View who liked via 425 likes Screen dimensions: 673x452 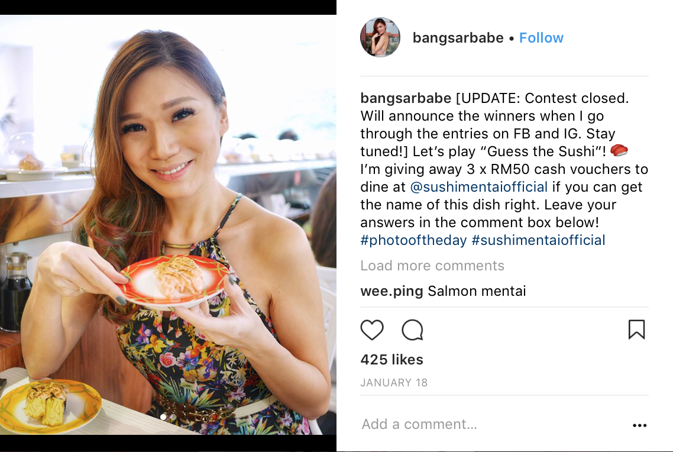tap(392, 359)
